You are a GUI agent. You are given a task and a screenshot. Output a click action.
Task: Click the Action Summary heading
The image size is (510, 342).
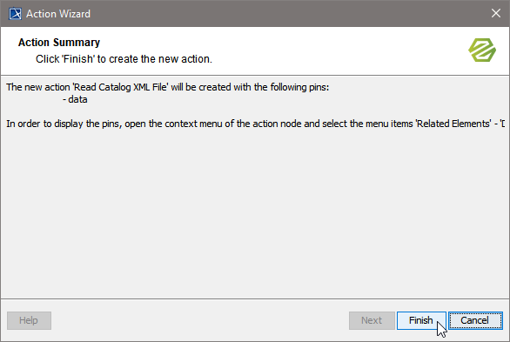tap(59, 43)
